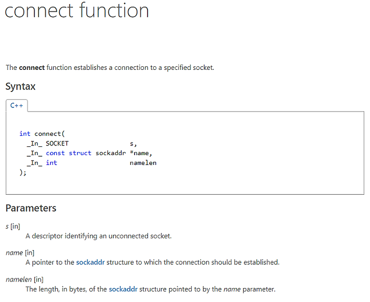The width and height of the screenshot is (370, 302).
Task: Click the 'name [in]' parameter term
Action: pos(20,253)
